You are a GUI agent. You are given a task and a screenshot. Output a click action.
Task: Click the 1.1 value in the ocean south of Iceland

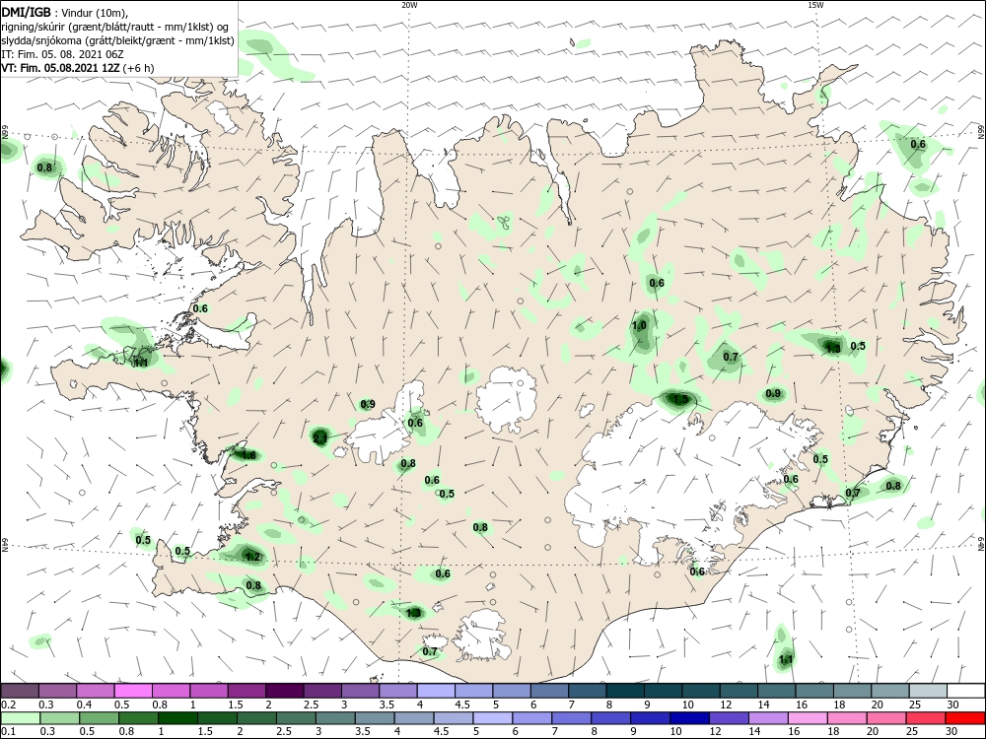point(786,660)
